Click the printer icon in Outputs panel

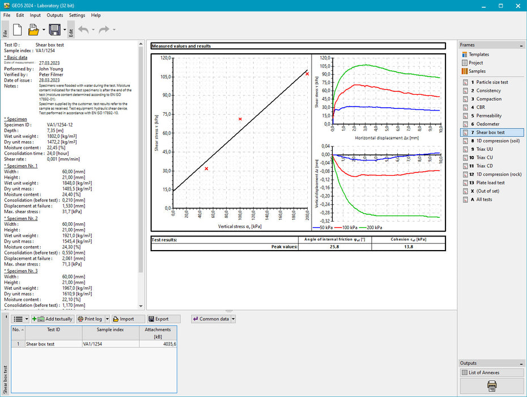(x=492, y=386)
